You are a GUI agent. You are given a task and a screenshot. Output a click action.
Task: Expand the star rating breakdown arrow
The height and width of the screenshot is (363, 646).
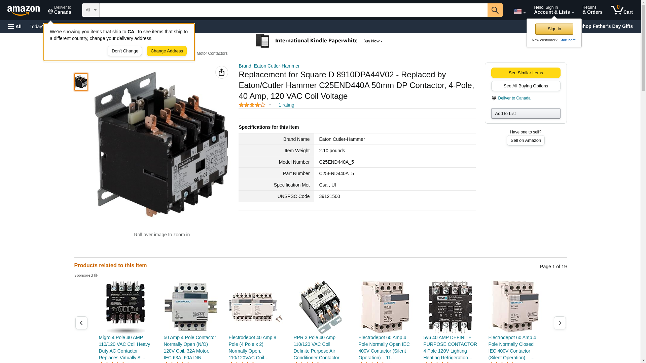click(x=270, y=105)
